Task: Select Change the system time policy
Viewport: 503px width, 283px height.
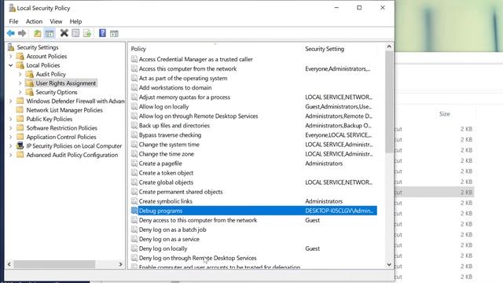Action: (x=169, y=145)
